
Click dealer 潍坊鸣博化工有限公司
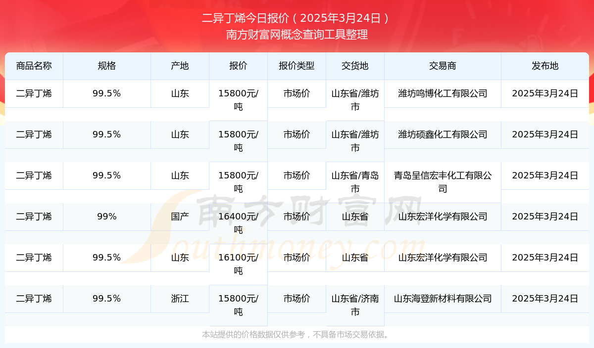point(443,93)
